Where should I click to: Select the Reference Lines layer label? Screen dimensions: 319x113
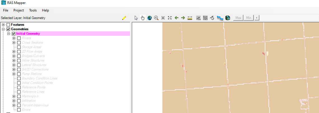[33, 92]
